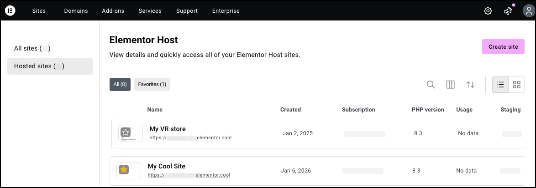Image resolution: width=536 pixels, height=188 pixels.
Task: Open the Add-ons menu
Action: click(x=113, y=11)
